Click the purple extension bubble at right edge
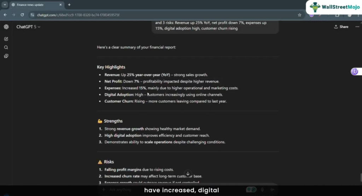 pos(355,72)
